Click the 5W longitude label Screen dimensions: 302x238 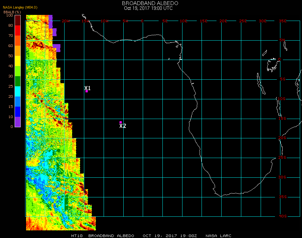pyautogui.click(x=125, y=21)
